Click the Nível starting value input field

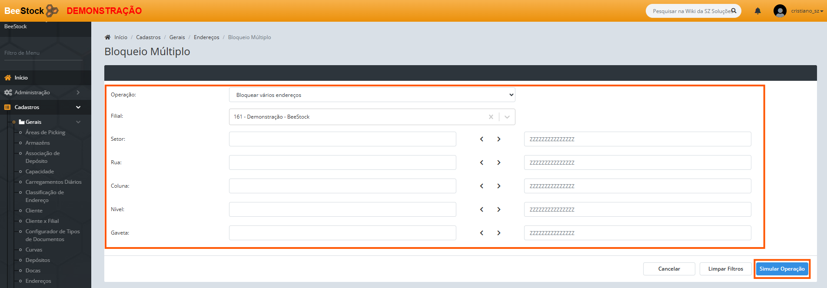pyautogui.click(x=342, y=209)
